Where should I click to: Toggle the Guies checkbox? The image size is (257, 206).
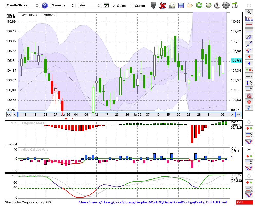114,6
